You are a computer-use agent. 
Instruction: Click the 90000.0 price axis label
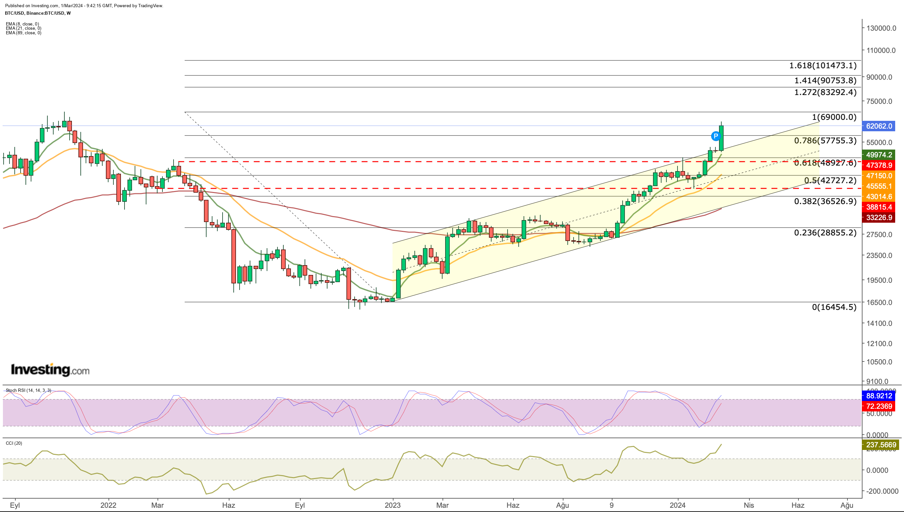coord(879,77)
